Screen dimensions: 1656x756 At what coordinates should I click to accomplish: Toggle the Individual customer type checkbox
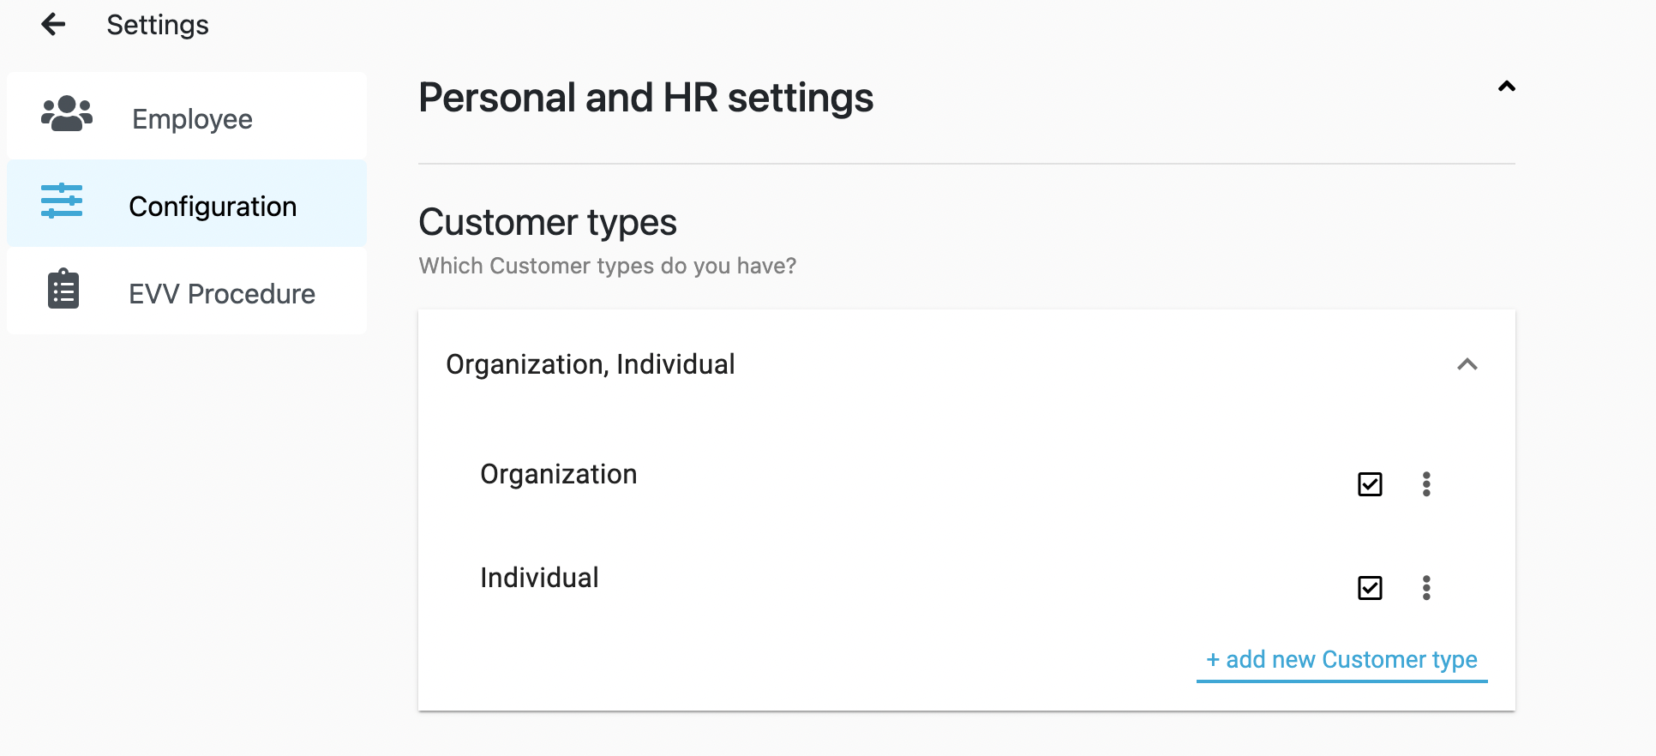point(1370,588)
